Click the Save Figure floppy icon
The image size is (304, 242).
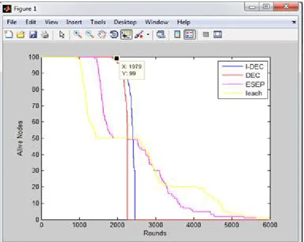[x=33, y=35]
